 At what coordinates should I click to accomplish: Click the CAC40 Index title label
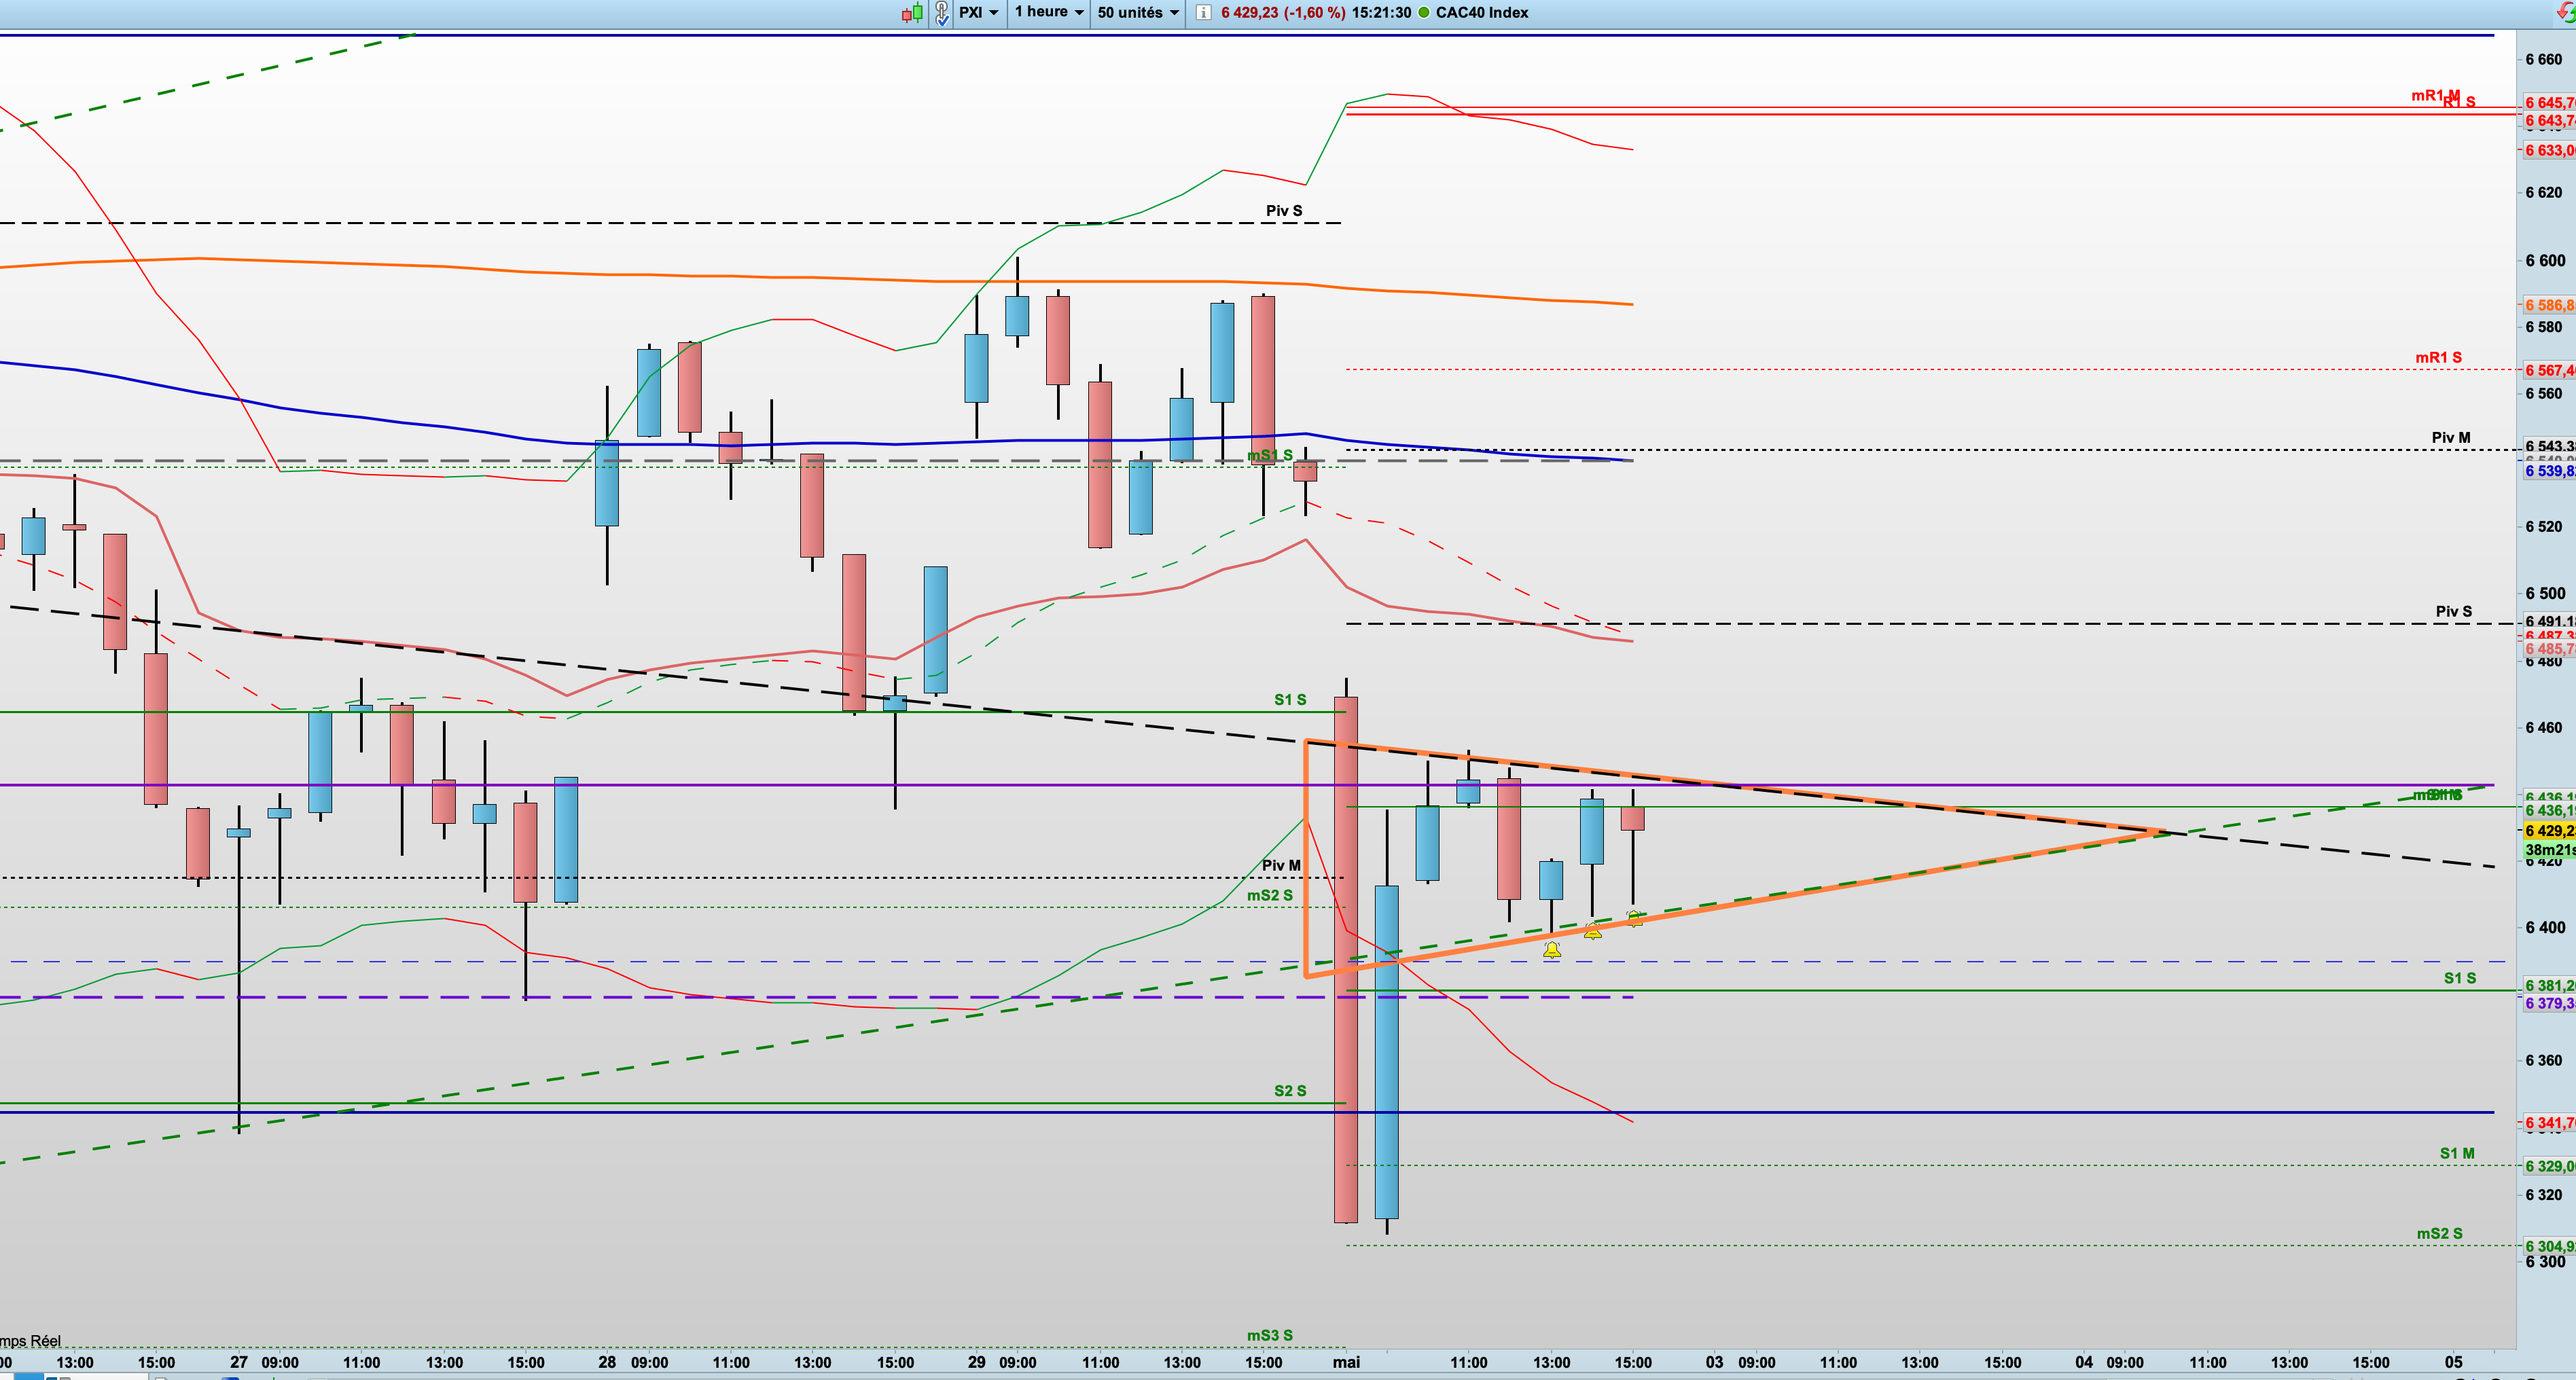pyautogui.click(x=1482, y=13)
